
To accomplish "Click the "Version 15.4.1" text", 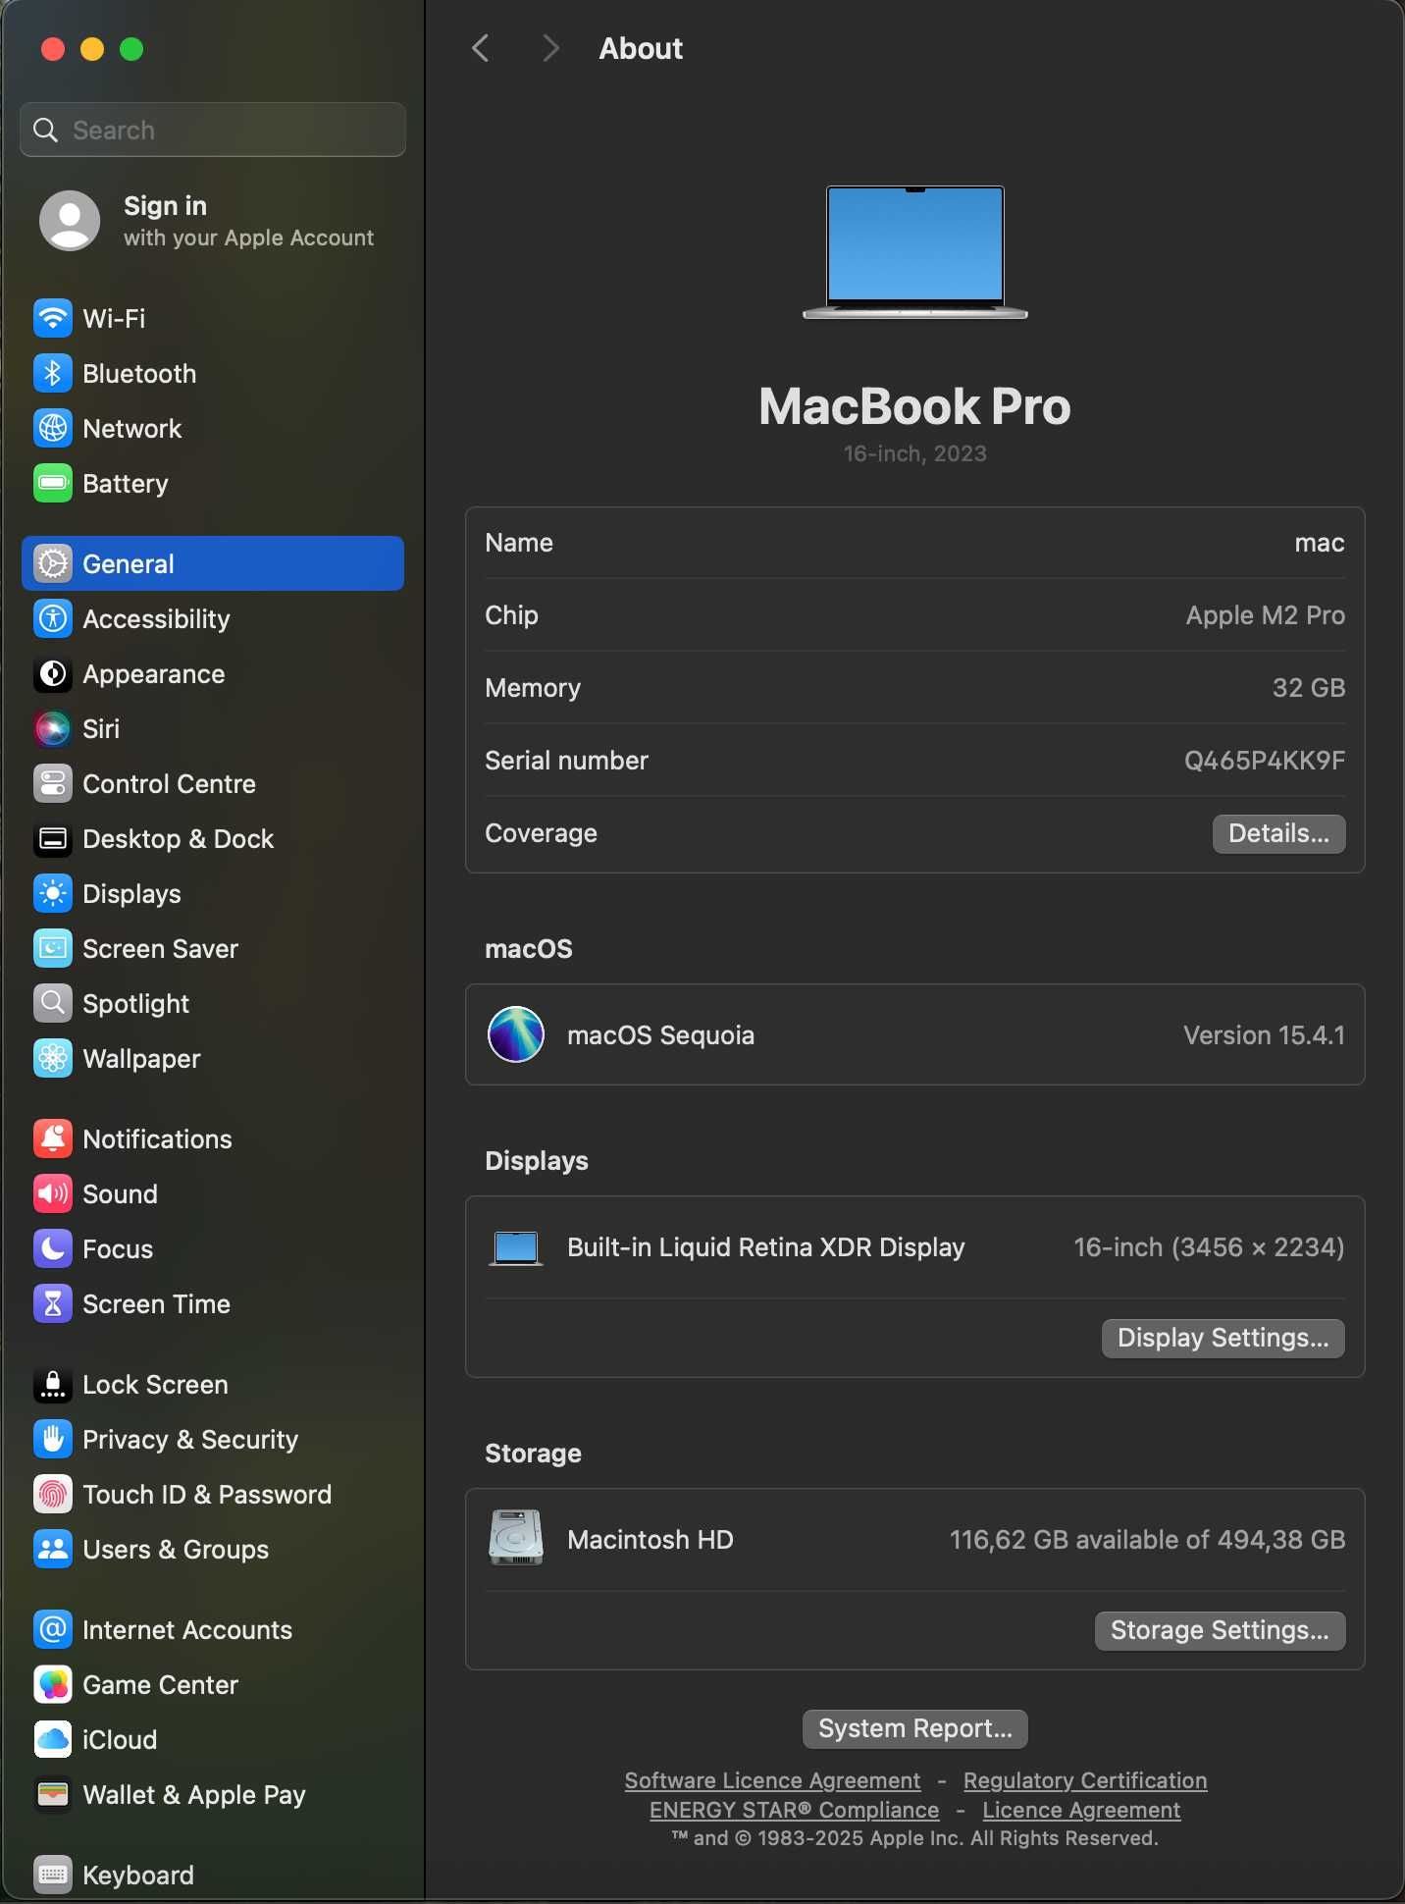I will coord(1264,1035).
